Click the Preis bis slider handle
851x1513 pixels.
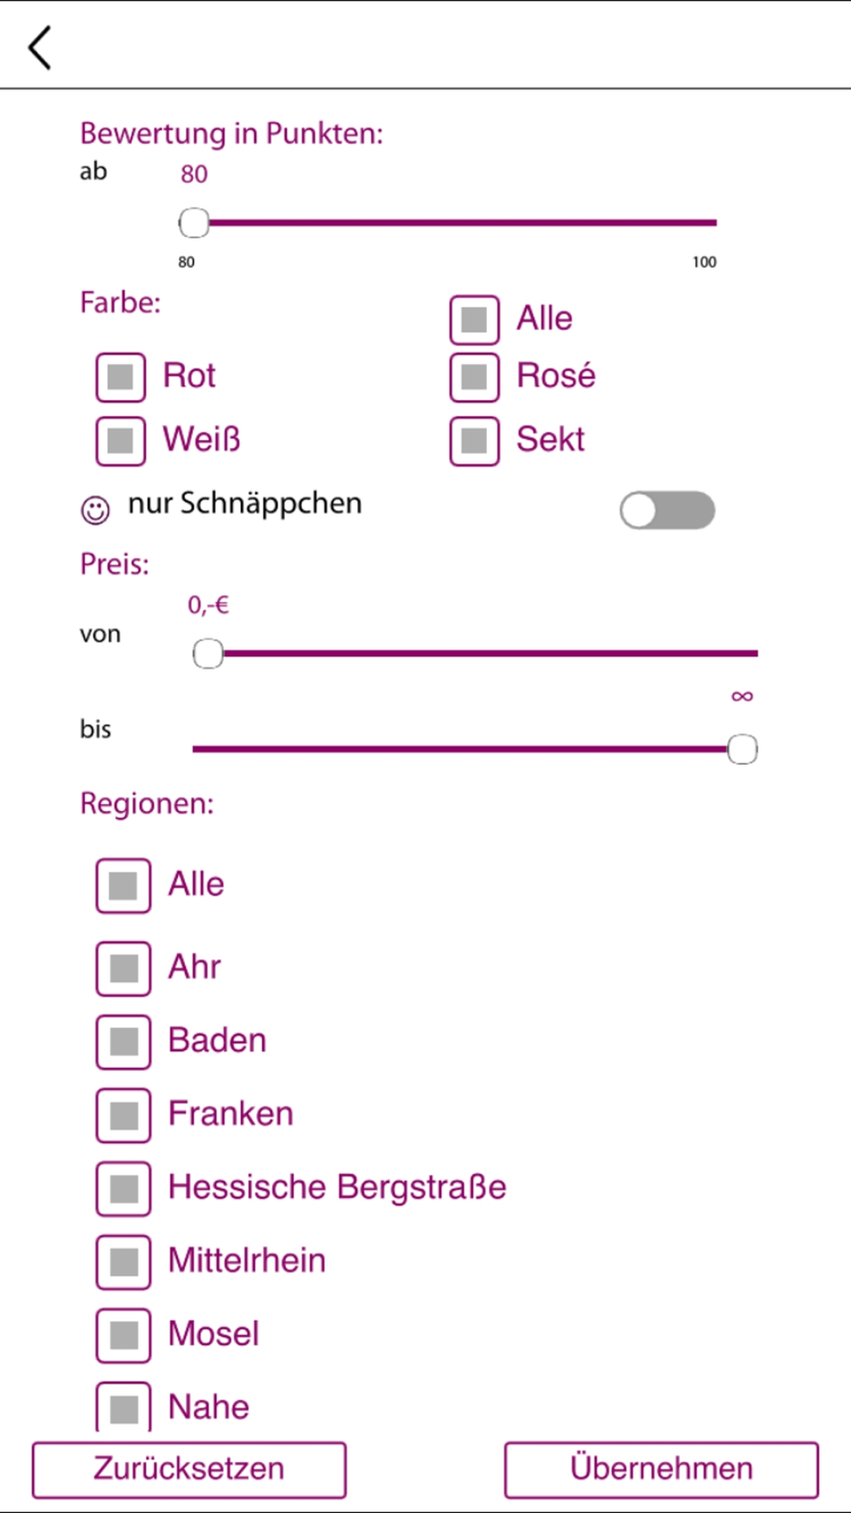click(x=742, y=749)
